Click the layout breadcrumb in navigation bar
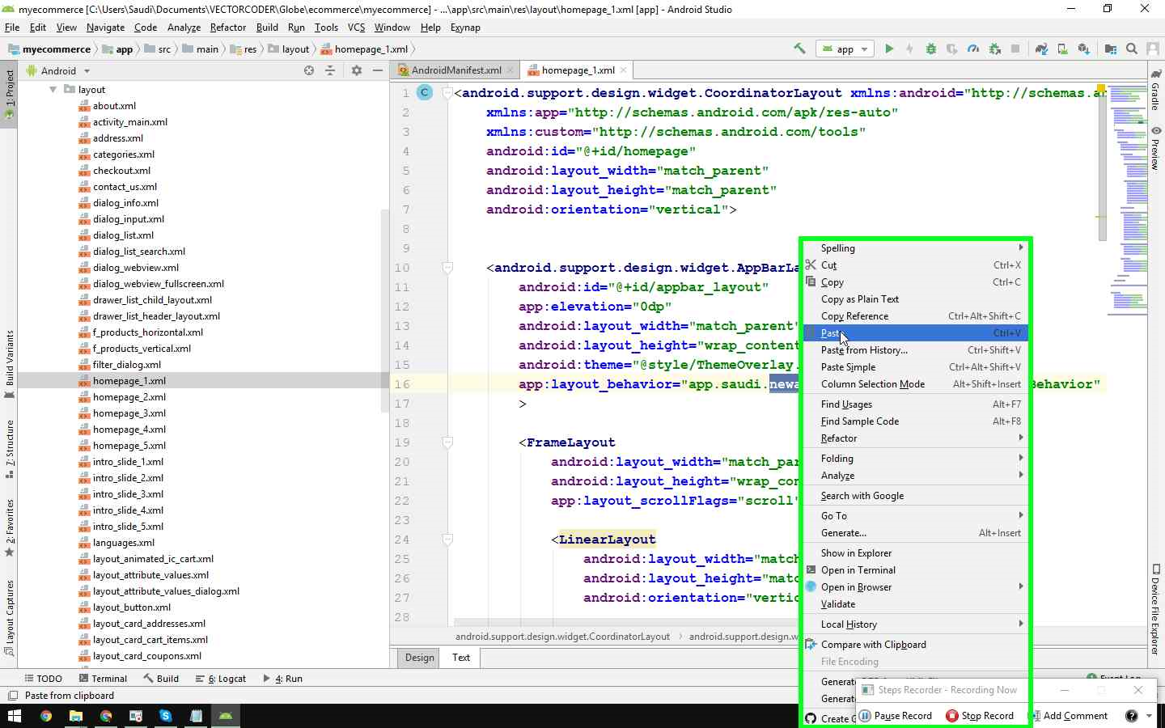The width and height of the screenshot is (1165, 728). click(289, 49)
